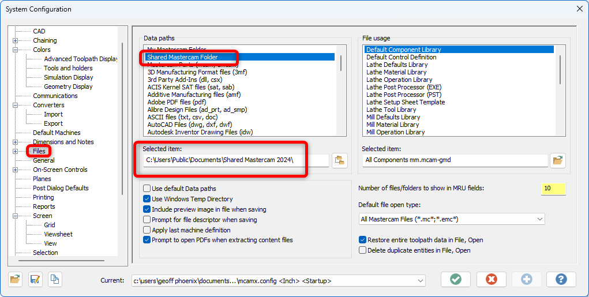
Task: Open Post Dialog Defaults page
Action: [61, 188]
